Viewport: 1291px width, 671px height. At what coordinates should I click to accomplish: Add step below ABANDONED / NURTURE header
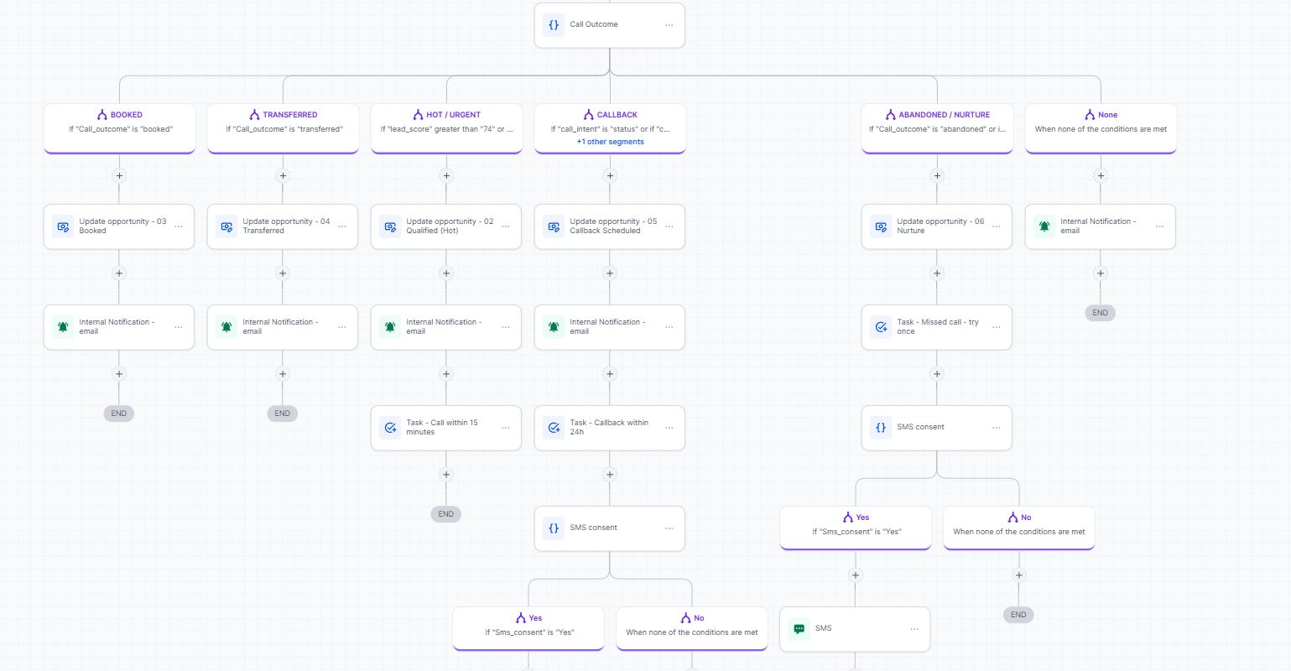point(937,176)
